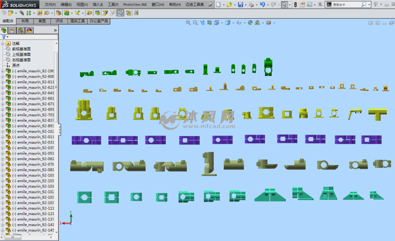The image size is (395, 241).
Task: Open the feature tree filter dropdown
Action: pos(5,37)
